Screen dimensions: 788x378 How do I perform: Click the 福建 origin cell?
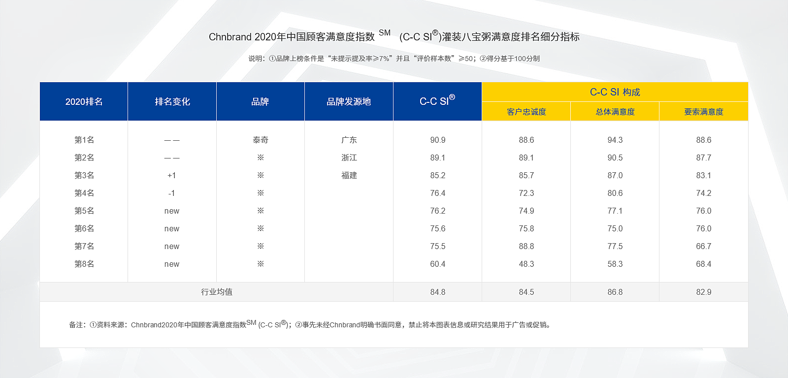(x=349, y=175)
